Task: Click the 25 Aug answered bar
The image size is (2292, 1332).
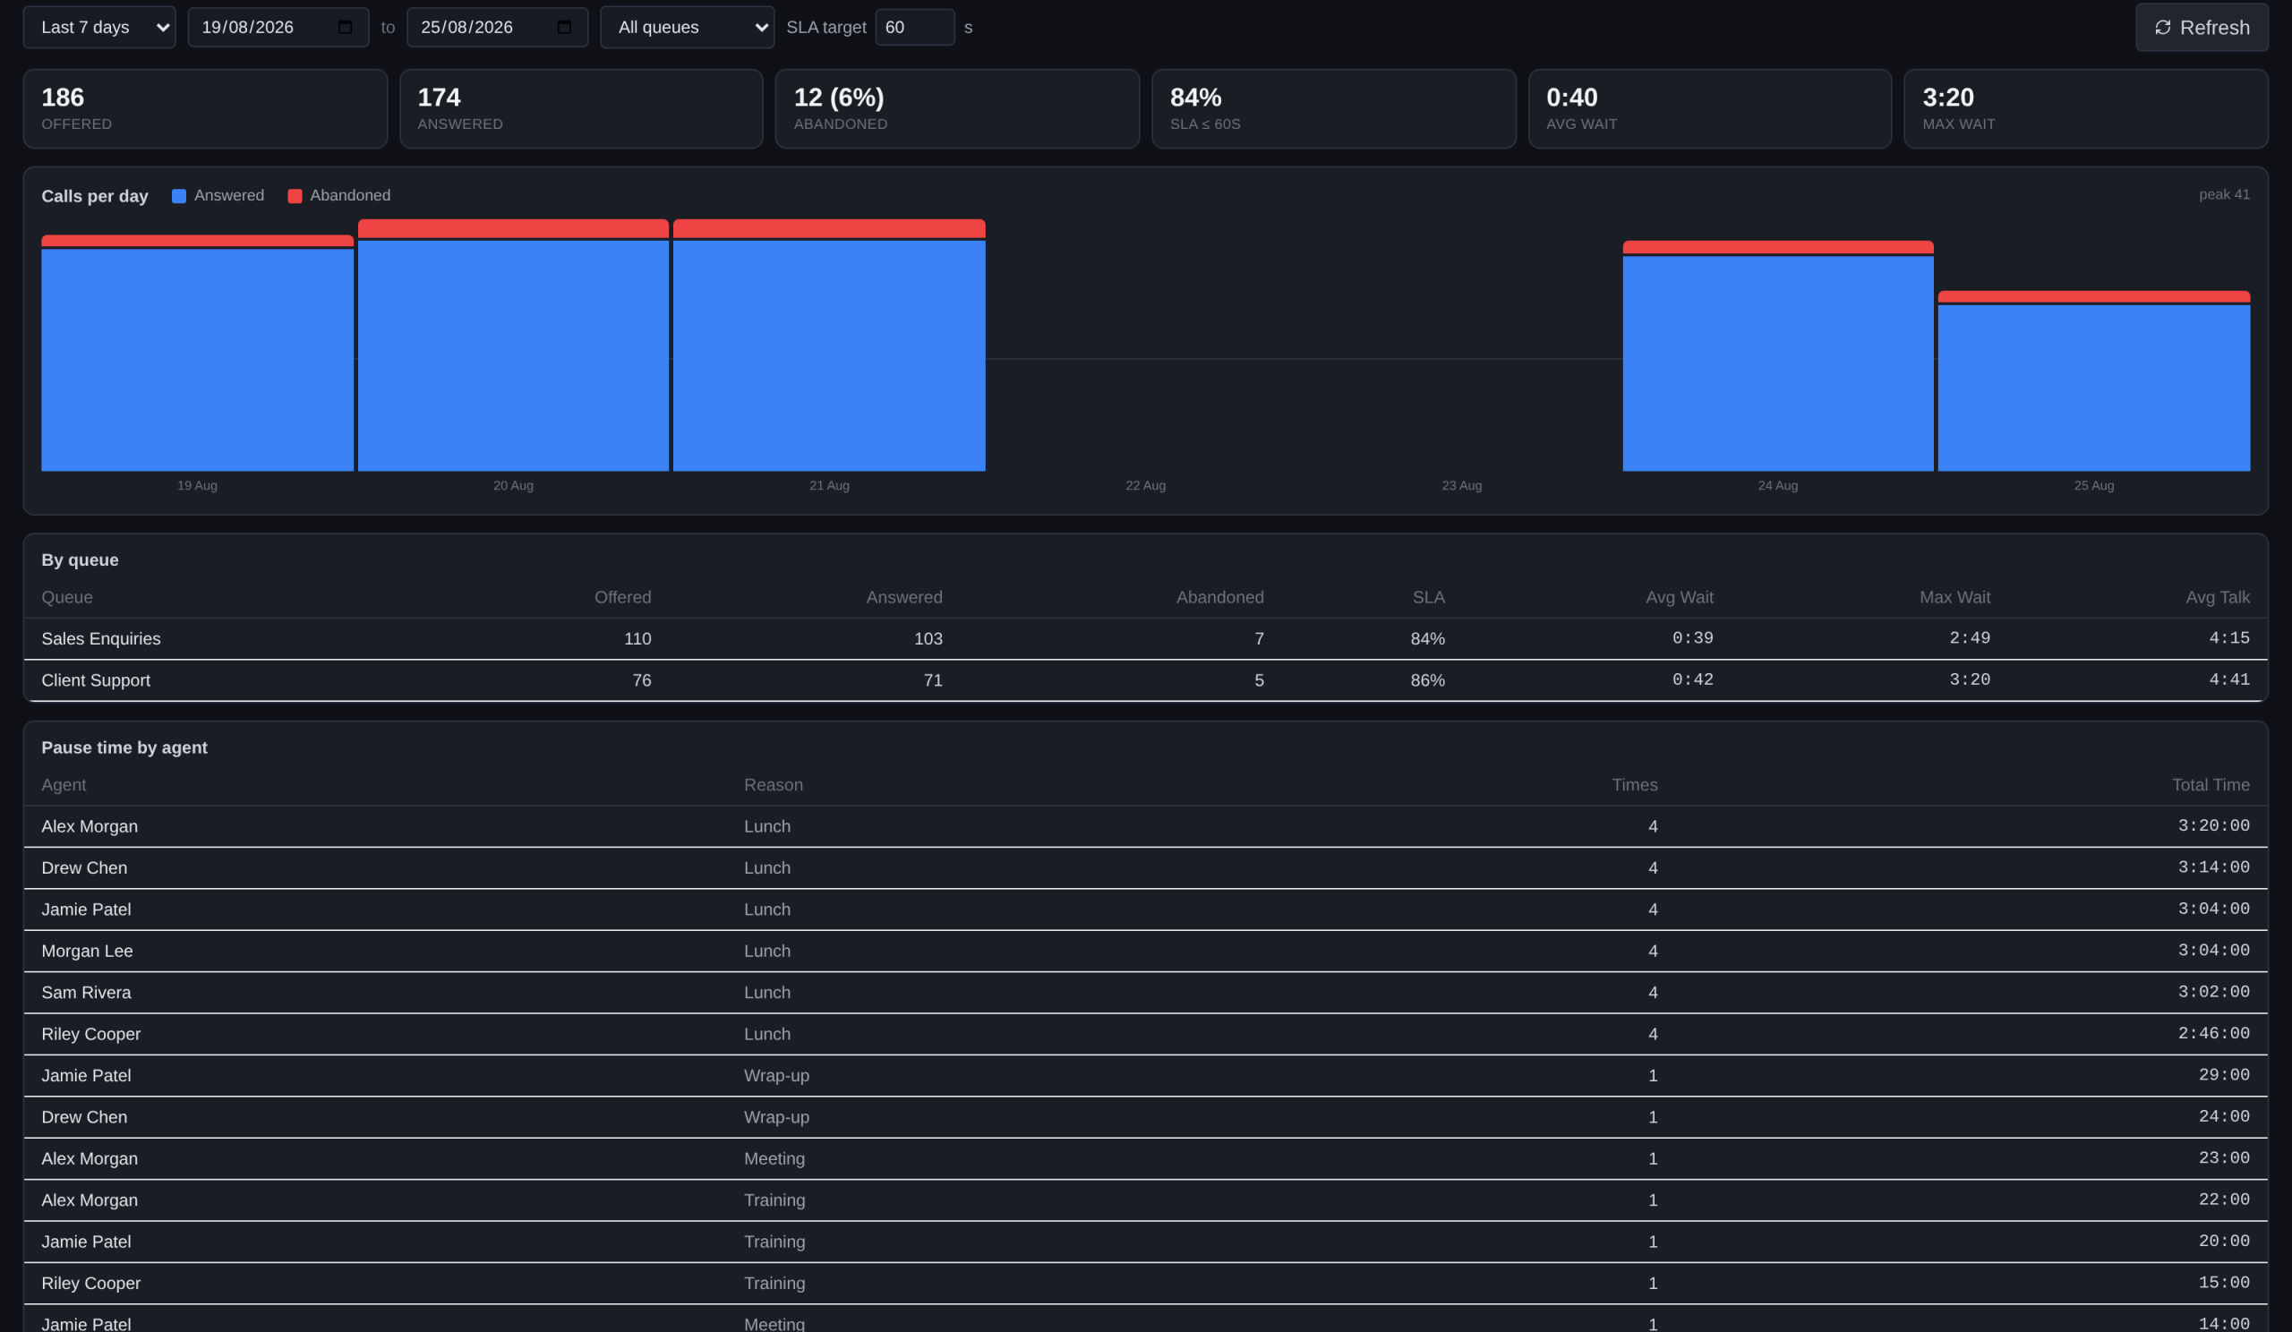Action: 2094,388
